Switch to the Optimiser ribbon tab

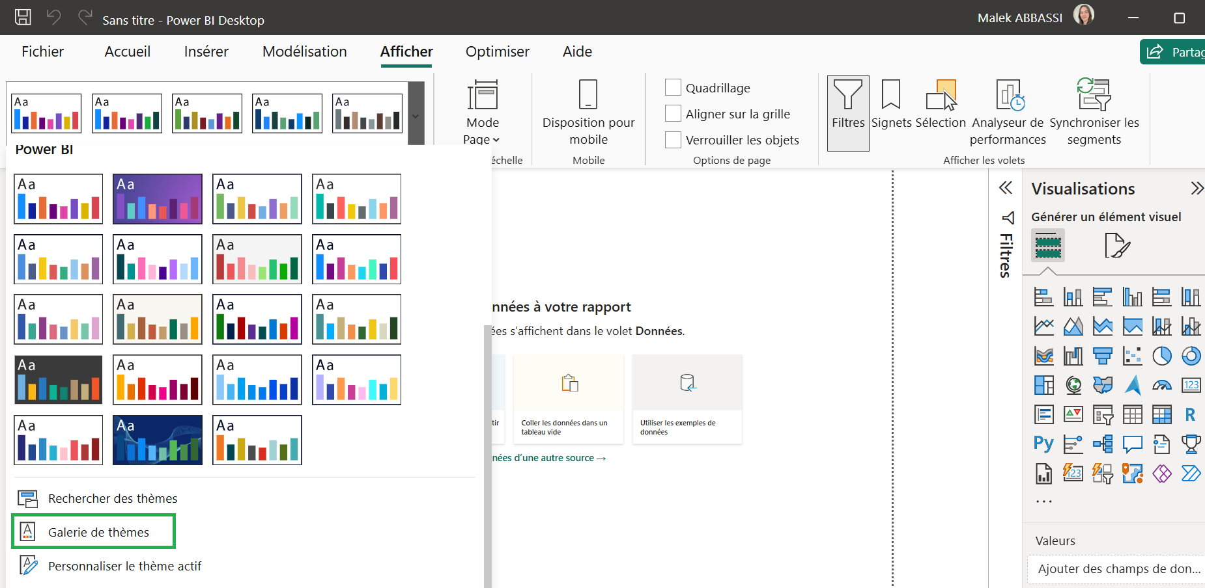point(497,51)
